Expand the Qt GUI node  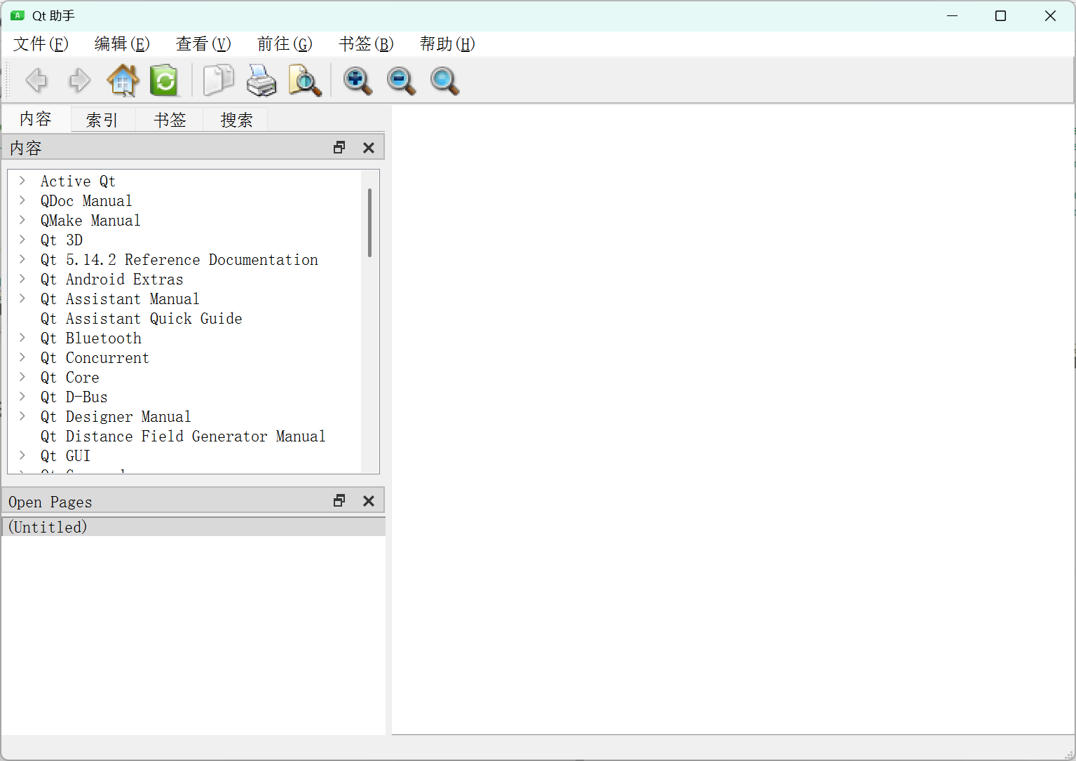tap(22, 455)
